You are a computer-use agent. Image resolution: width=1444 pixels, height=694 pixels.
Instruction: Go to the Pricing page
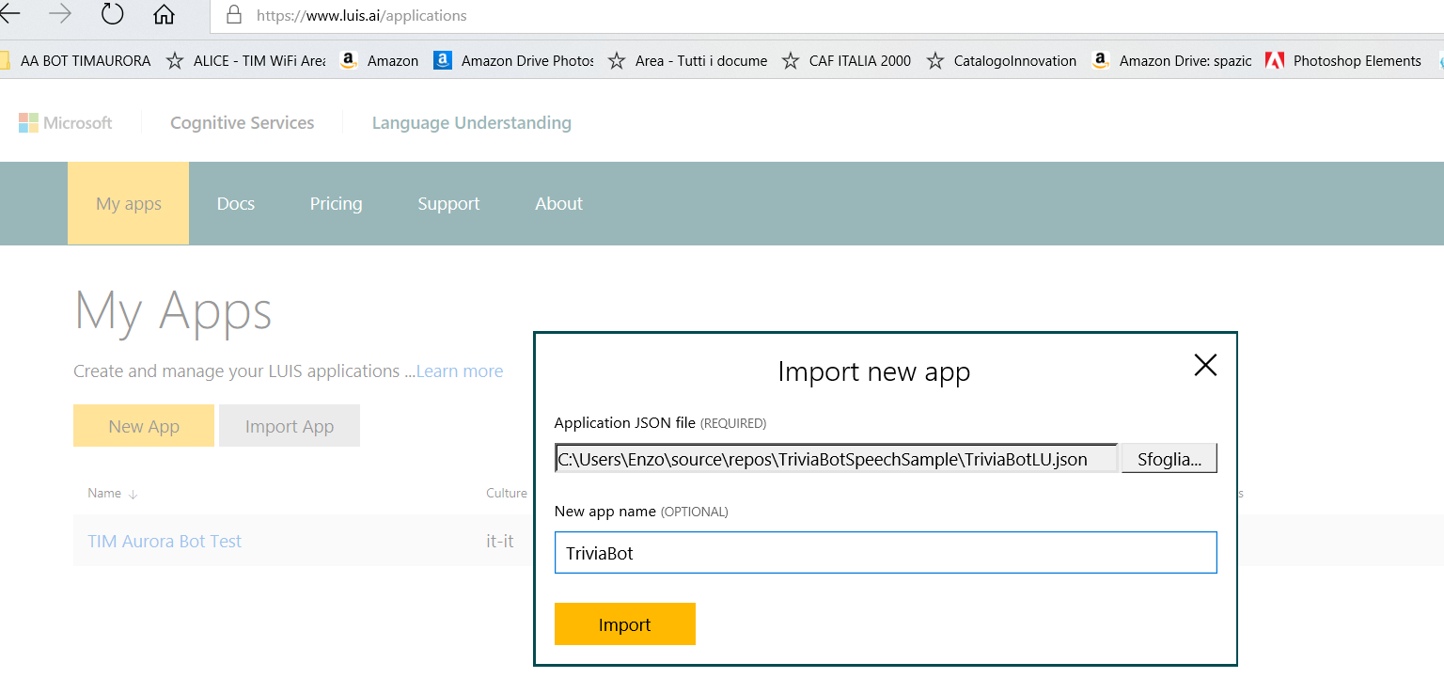336,204
